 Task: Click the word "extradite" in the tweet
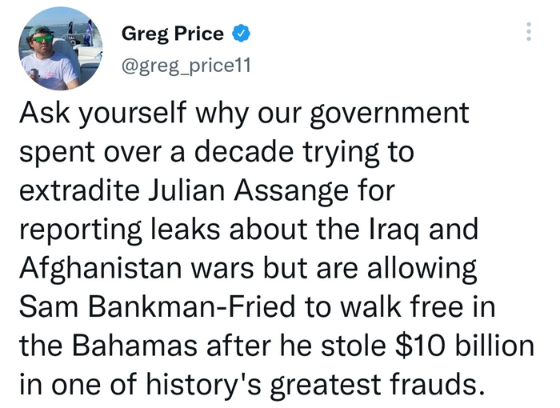pyautogui.click(x=76, y=190)
